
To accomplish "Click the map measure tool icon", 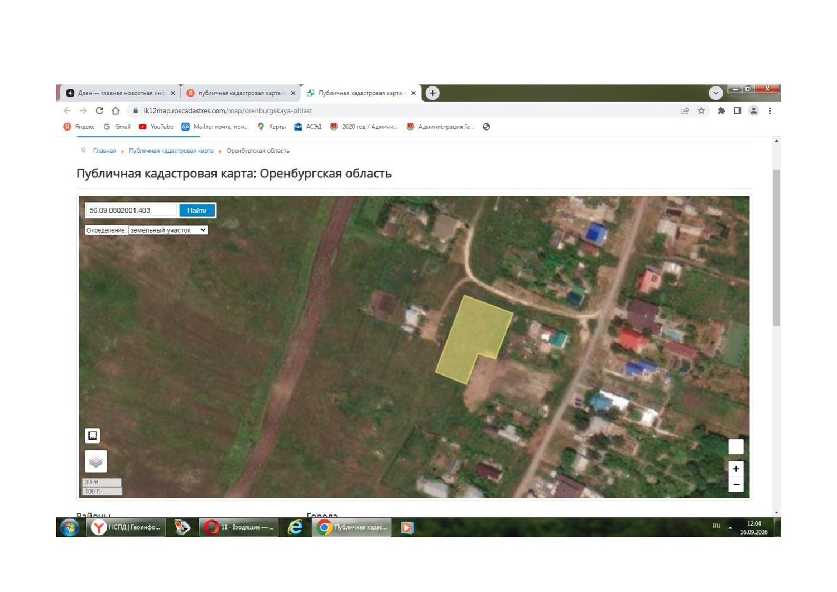I will [x=93, y=435].
